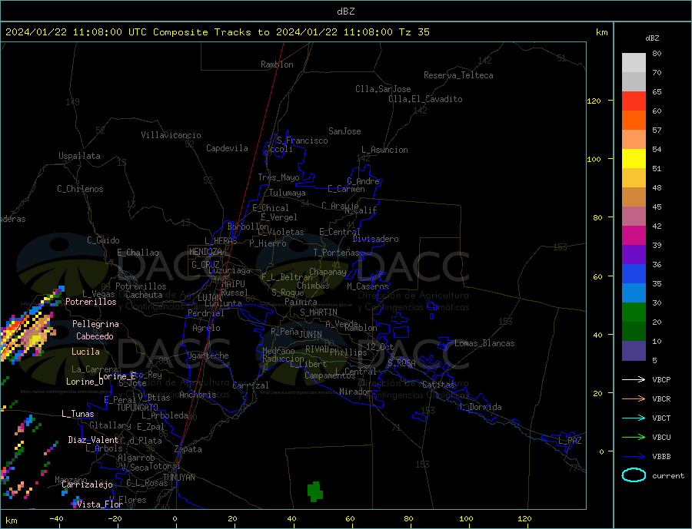The image size is (692, 529).
Task: Select the bright green swatch below label 30
Action: click(634, 312)
